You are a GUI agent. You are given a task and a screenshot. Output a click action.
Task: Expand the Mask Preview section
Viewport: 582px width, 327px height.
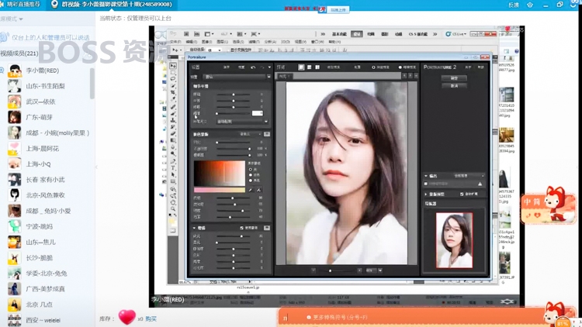pos(426,194)
